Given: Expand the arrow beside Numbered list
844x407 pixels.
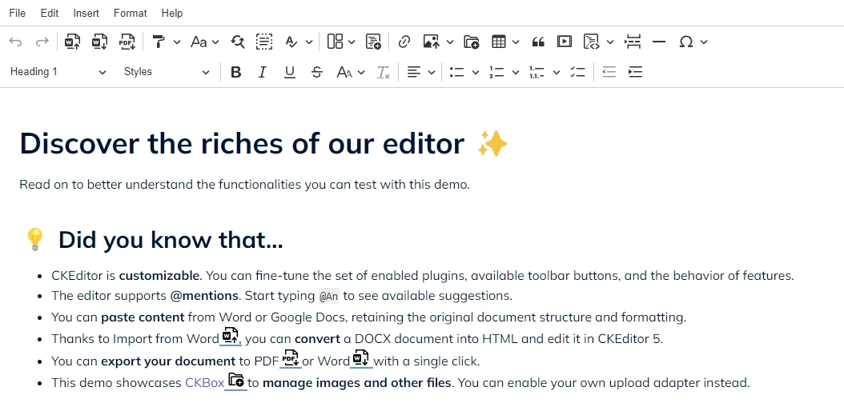Looking at the screenshot, I should point(515,72).
